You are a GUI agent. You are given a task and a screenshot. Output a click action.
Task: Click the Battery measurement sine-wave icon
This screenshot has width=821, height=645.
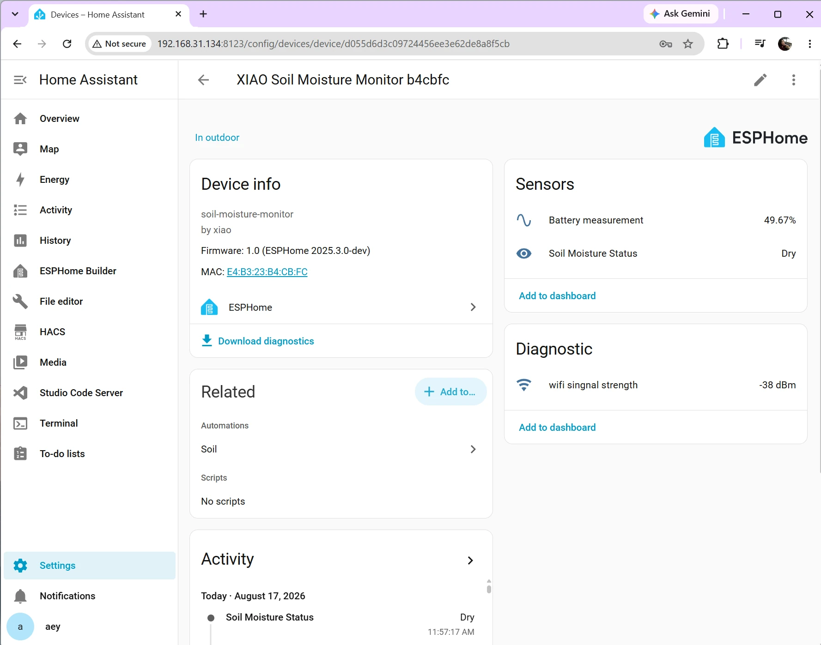tap(524, 220)
